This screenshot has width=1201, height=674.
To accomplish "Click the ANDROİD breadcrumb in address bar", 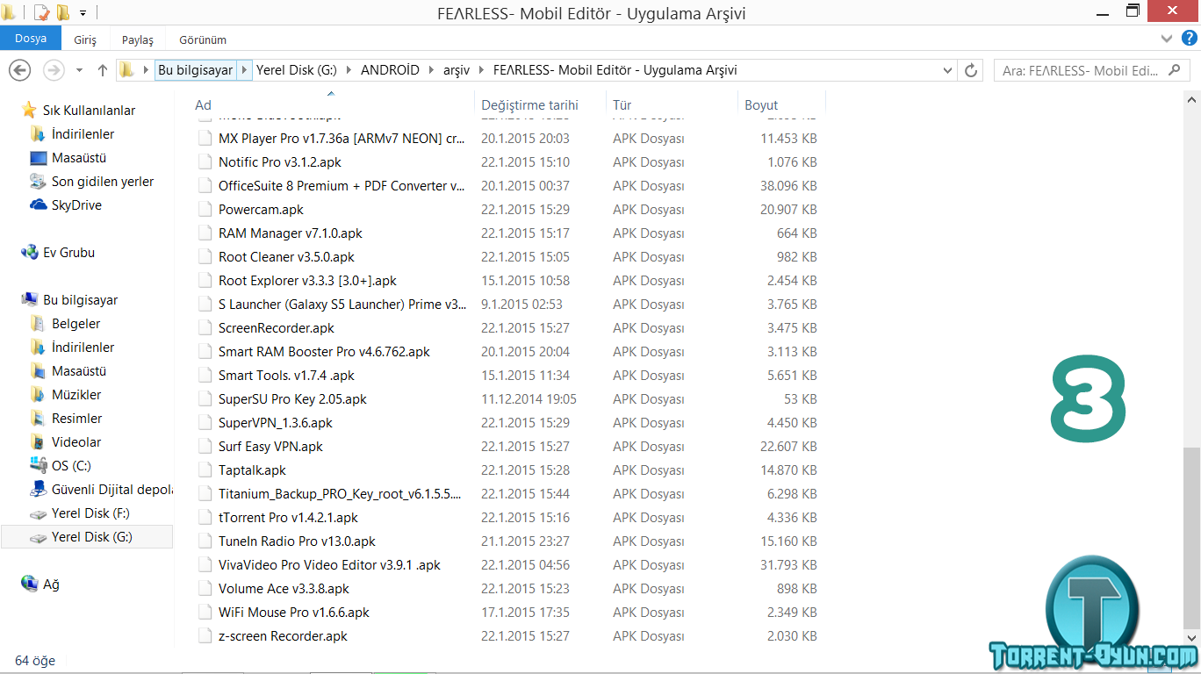I will [x=390, y=70].
